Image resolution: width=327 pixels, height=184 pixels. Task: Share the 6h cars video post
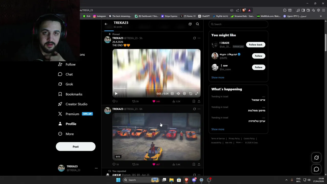pos(199,164)
